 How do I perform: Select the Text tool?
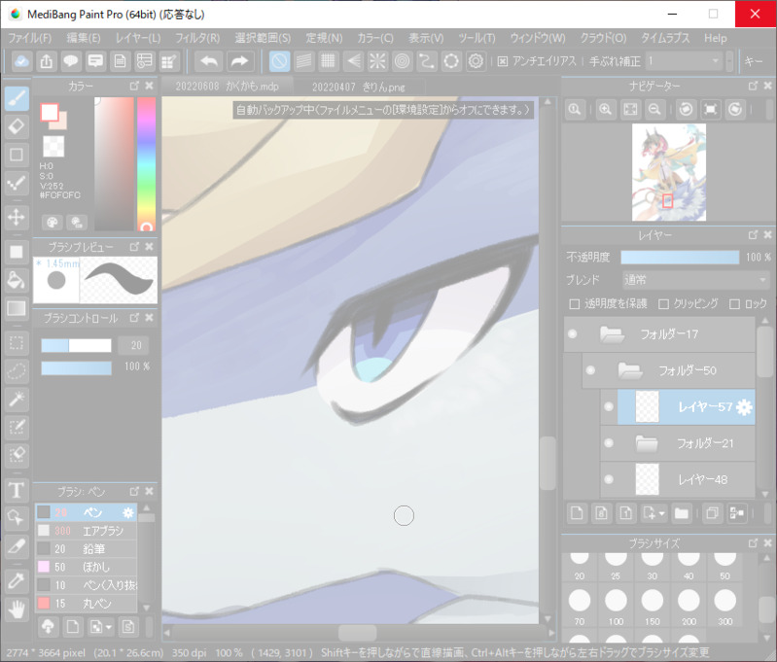(x=17, y=490)
